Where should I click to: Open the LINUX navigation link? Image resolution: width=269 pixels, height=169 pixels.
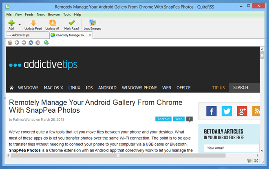click(x=74, y=88)
